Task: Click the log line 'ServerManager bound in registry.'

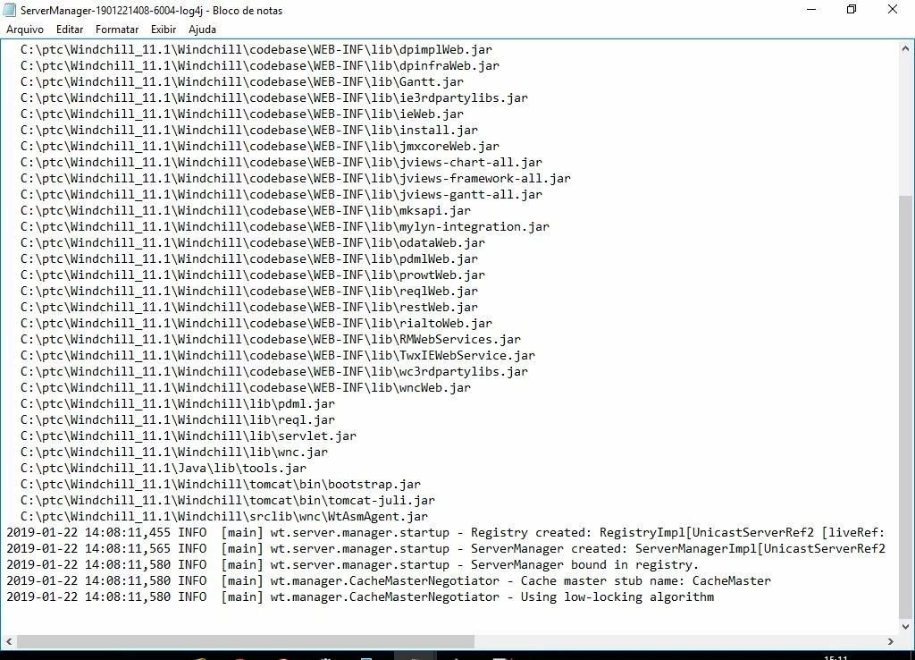Action: [352, 564]
